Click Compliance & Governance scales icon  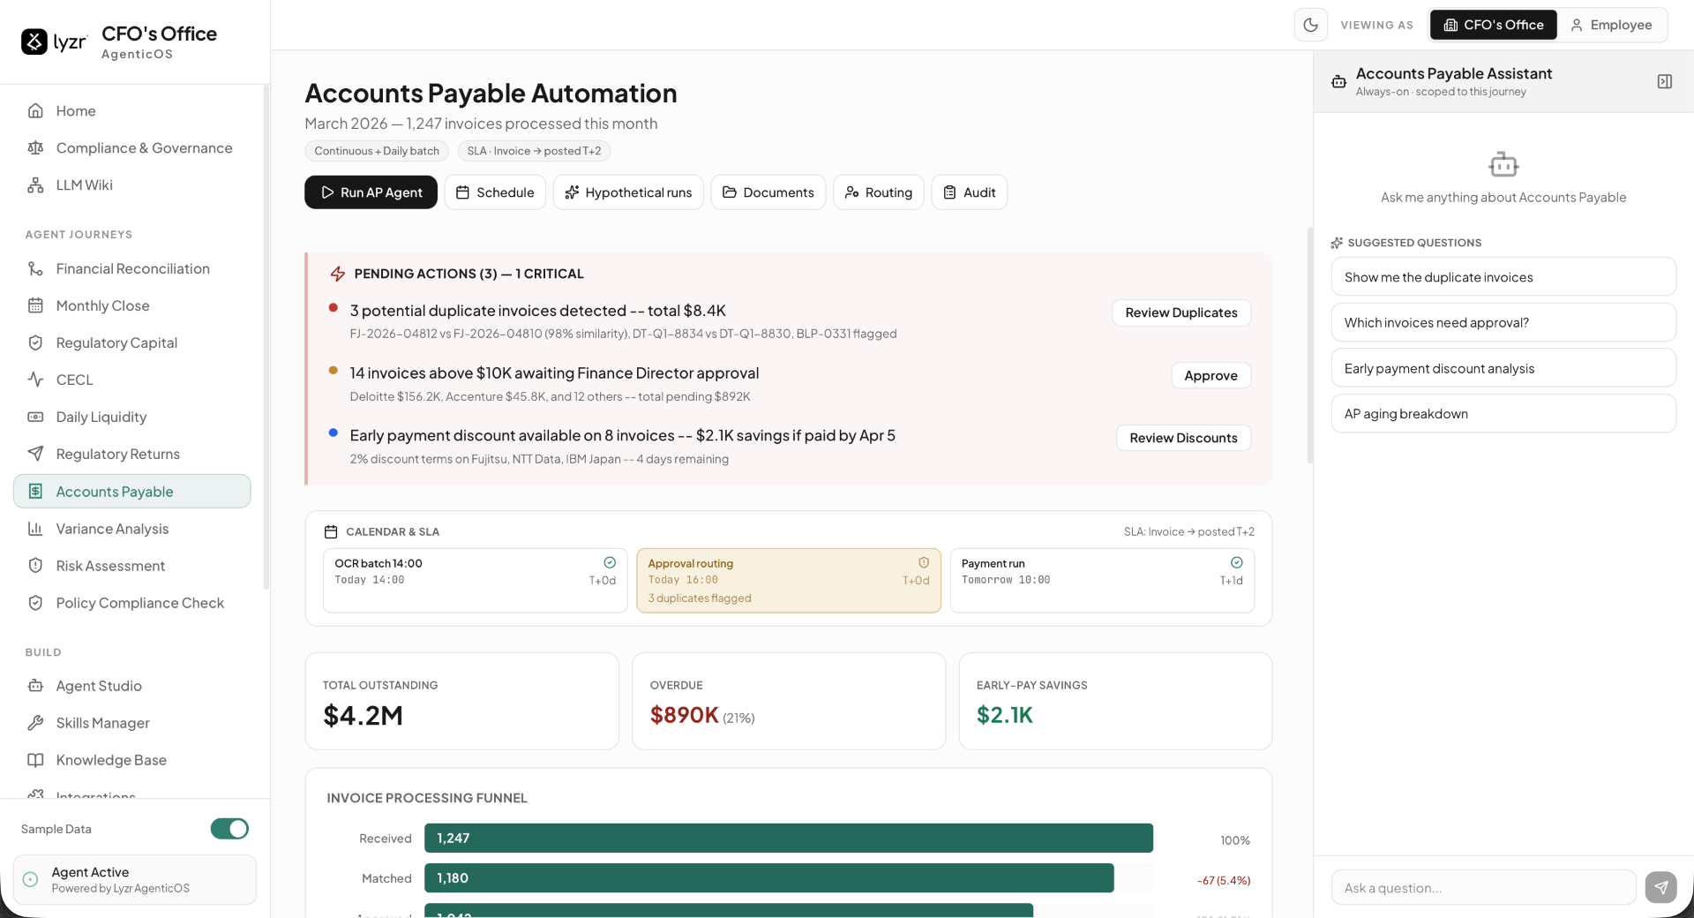[35, 147]
